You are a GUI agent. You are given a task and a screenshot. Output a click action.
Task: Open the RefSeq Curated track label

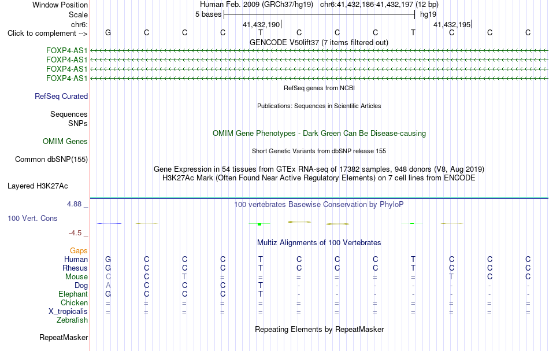(x=61, y=97)
